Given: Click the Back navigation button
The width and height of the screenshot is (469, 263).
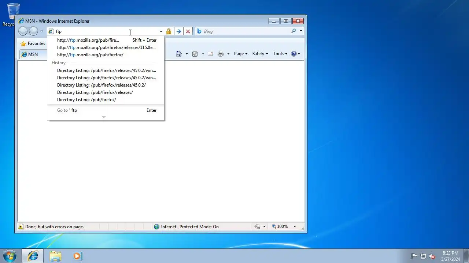Looking at the screenshot, I should coord(23,31).
